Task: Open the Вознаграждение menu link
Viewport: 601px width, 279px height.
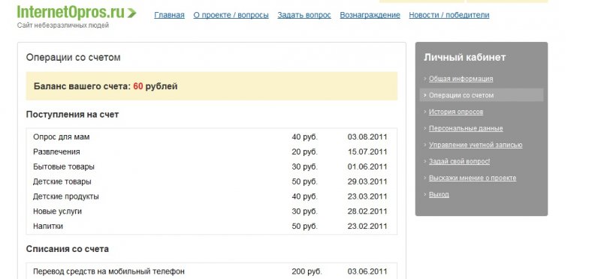Action: point(370,15)
